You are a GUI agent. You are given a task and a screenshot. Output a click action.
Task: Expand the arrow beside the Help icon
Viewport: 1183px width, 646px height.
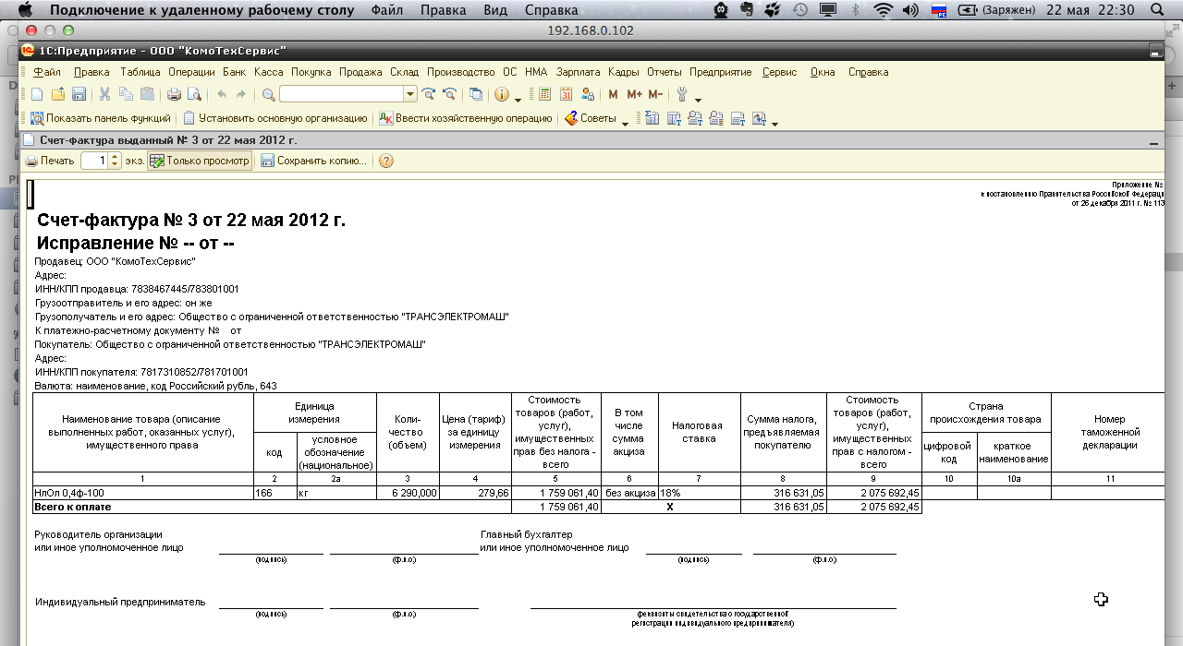518,99
